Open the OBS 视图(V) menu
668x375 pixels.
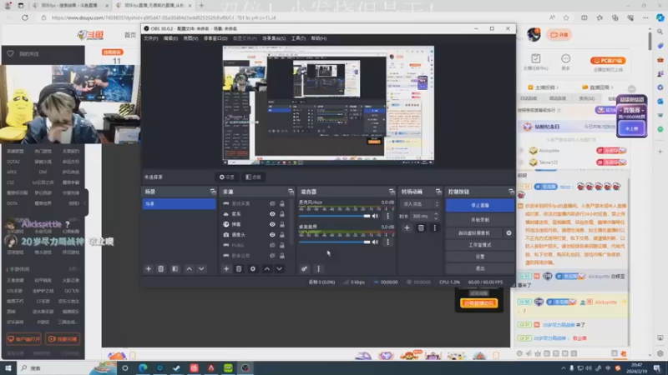click(190, 38)
